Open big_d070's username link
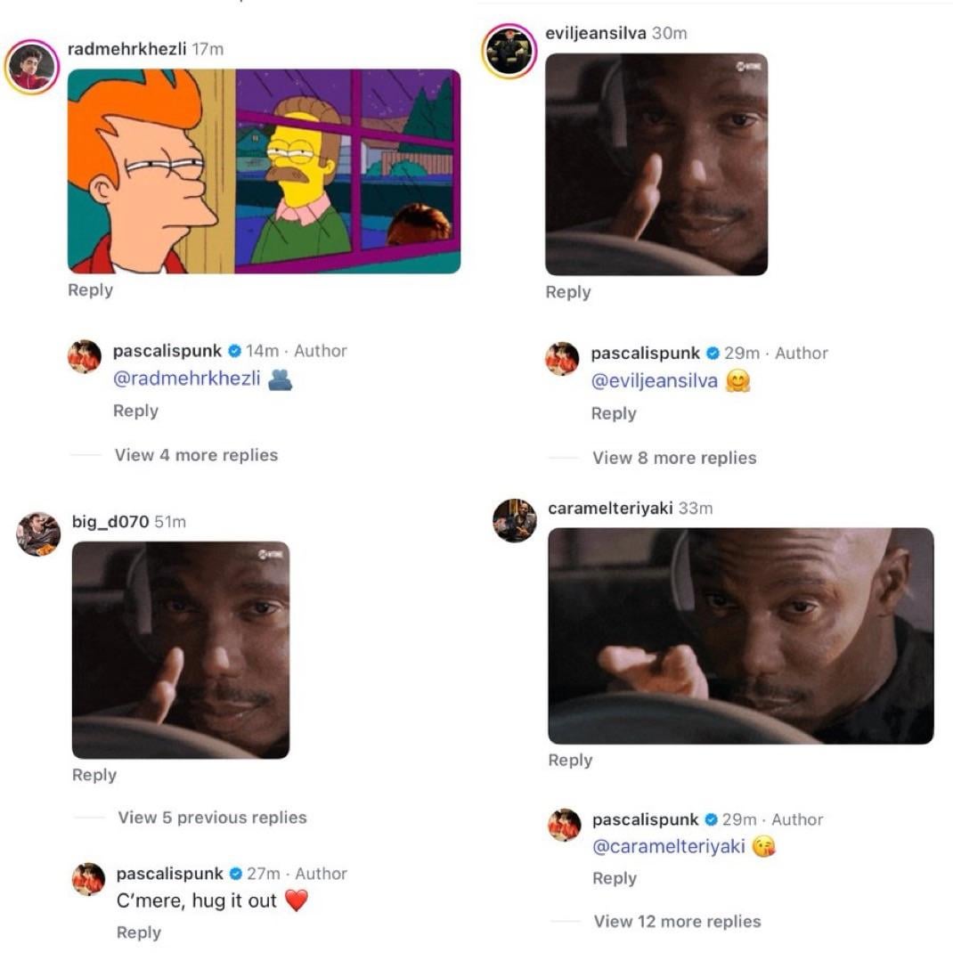The width and height of the screenshot is (953, 953). [110, 522]
